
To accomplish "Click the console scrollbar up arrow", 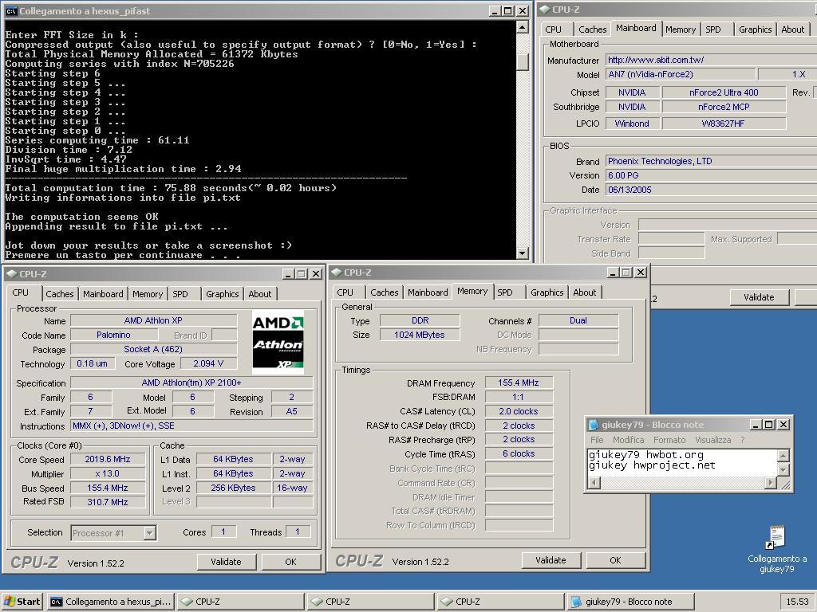I will point(522,28).
